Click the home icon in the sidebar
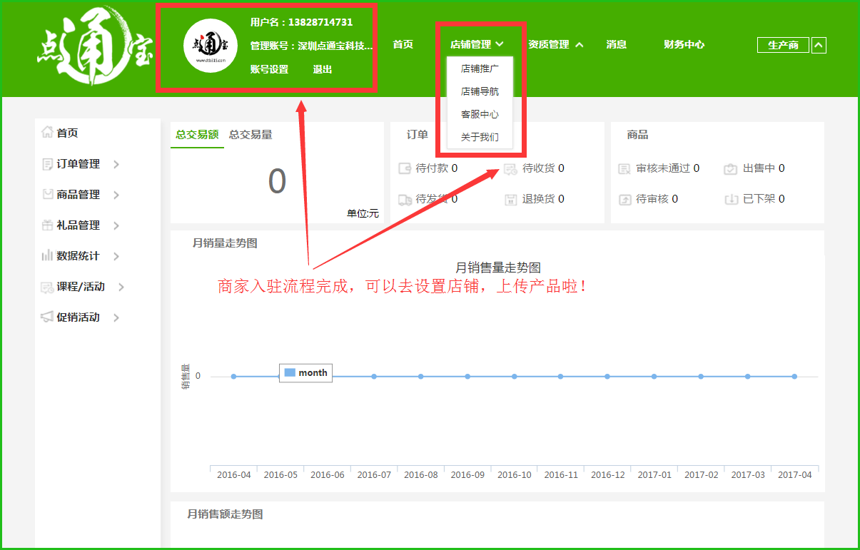 coord(47,133)
